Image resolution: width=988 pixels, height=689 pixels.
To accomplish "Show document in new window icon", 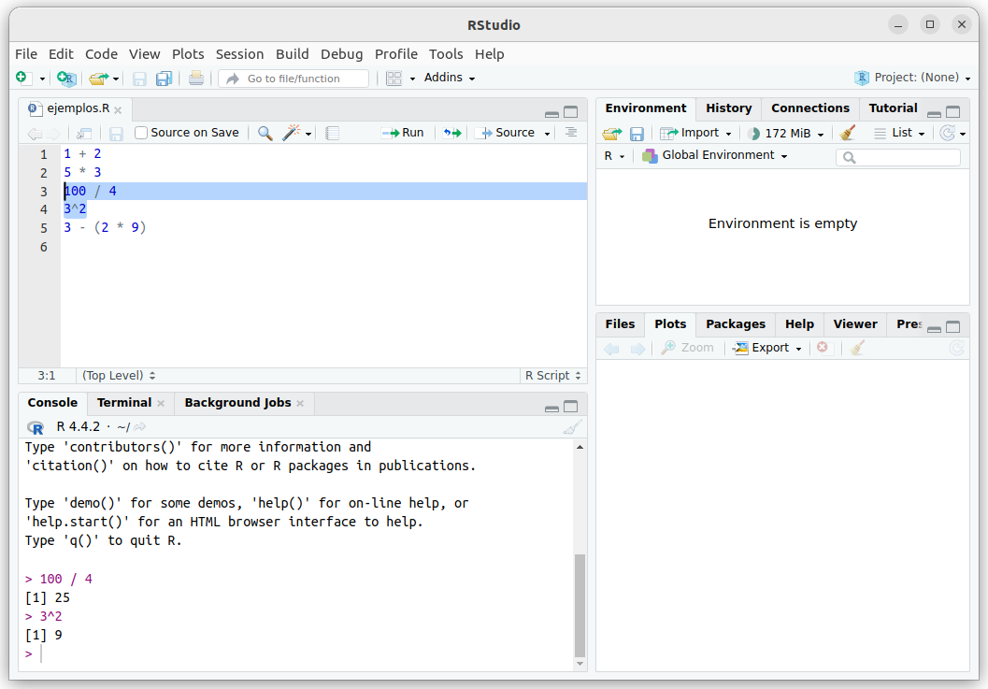I will tap(84, 133).
